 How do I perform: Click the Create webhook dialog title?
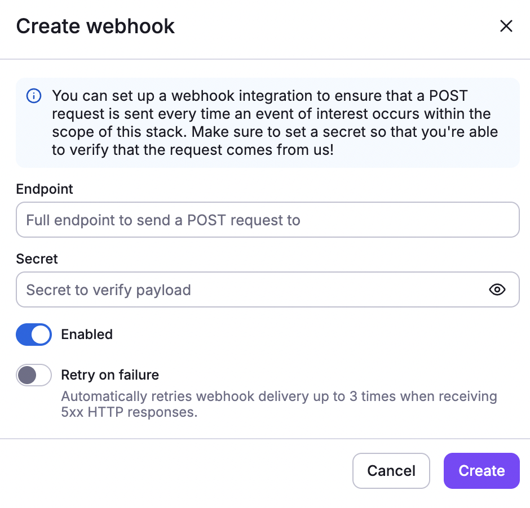(x=96, y=26)
